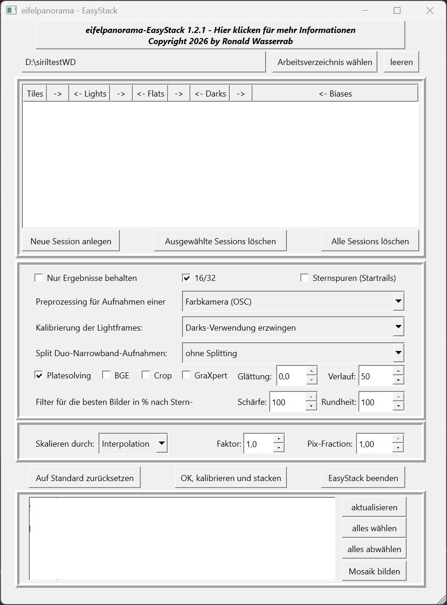This screenshot has height=605, width=447.
Task: Decrease the Pix-Fraction value with down arrow
Action: [x=398, y=448]
